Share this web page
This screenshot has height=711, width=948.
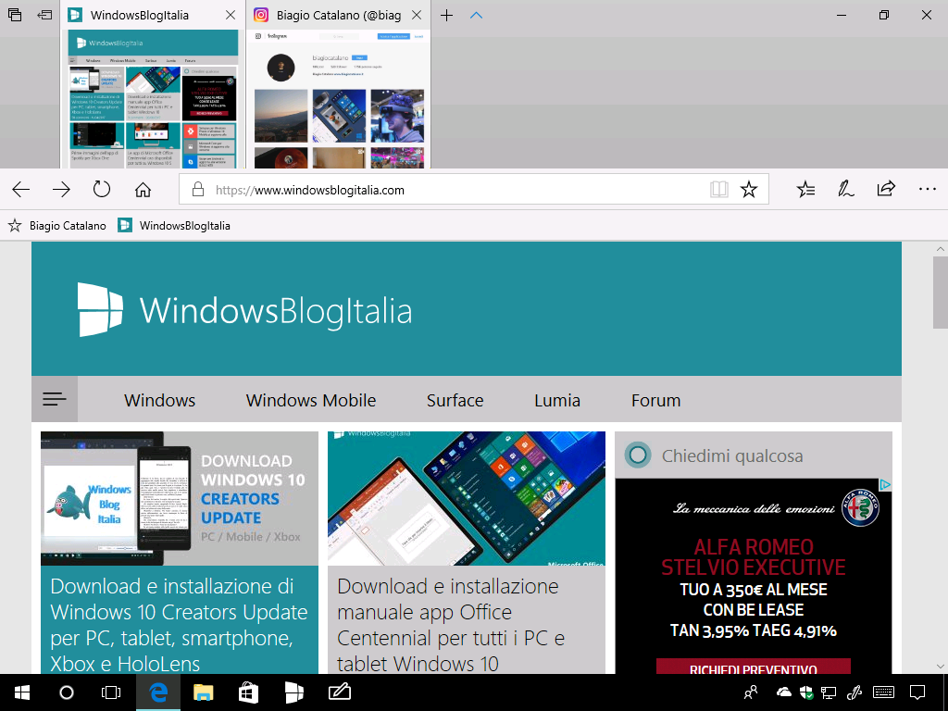pos(886,189)
